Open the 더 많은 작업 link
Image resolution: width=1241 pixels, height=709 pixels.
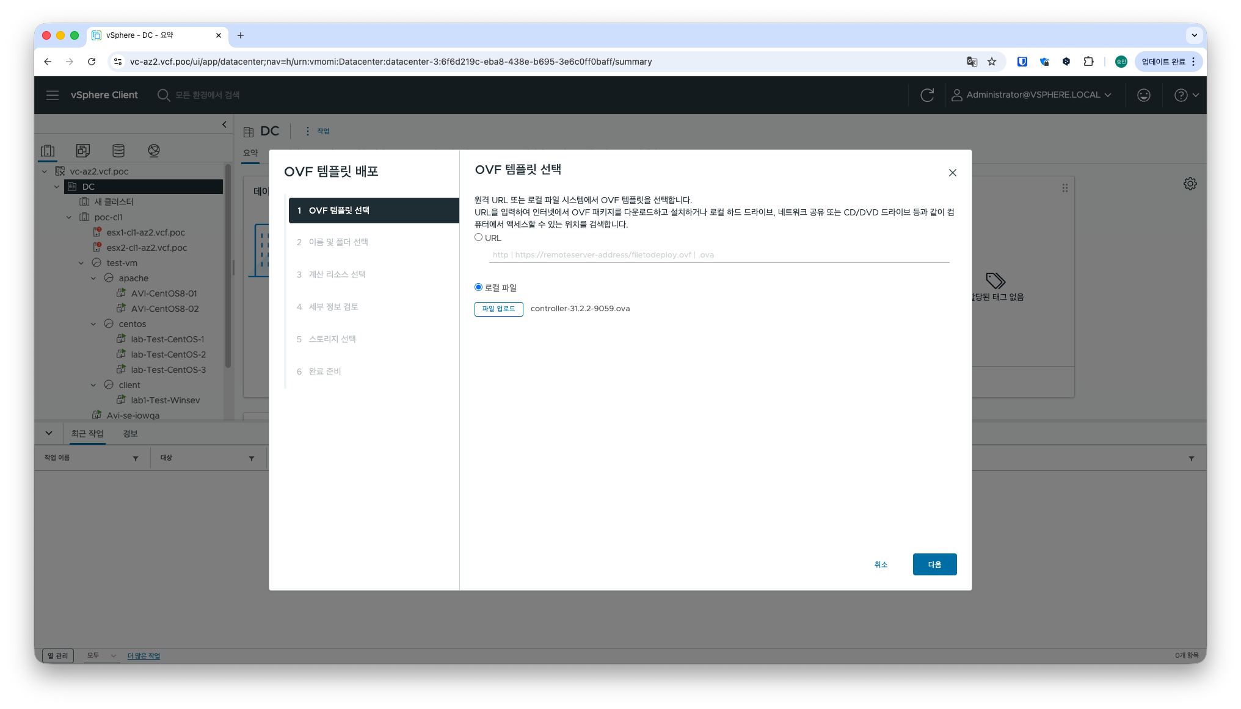pyautogui.click(x=144, y=656)
